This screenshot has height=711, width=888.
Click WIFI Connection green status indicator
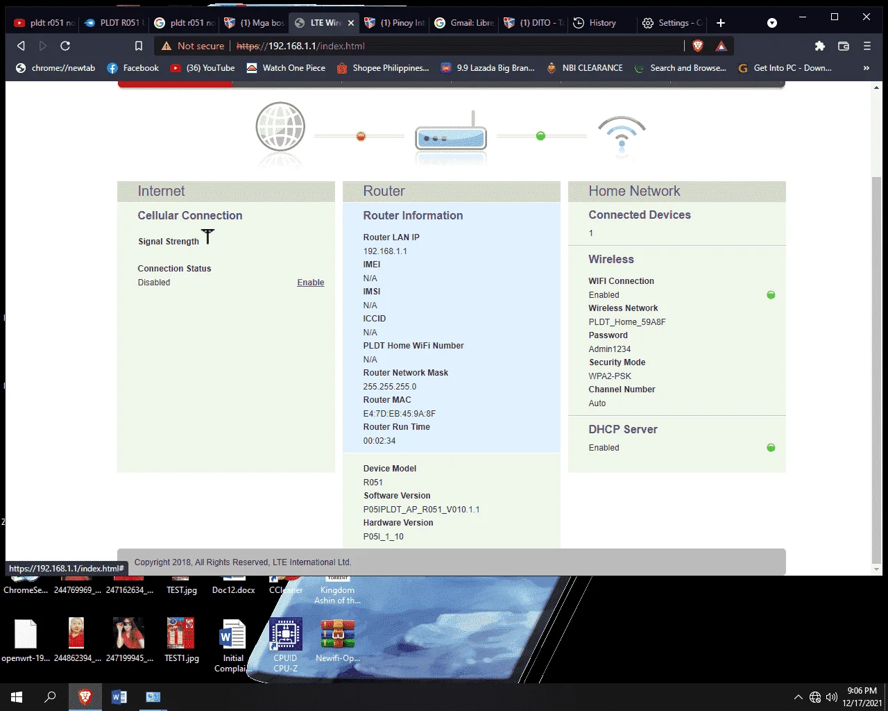(x=771, y=295)
